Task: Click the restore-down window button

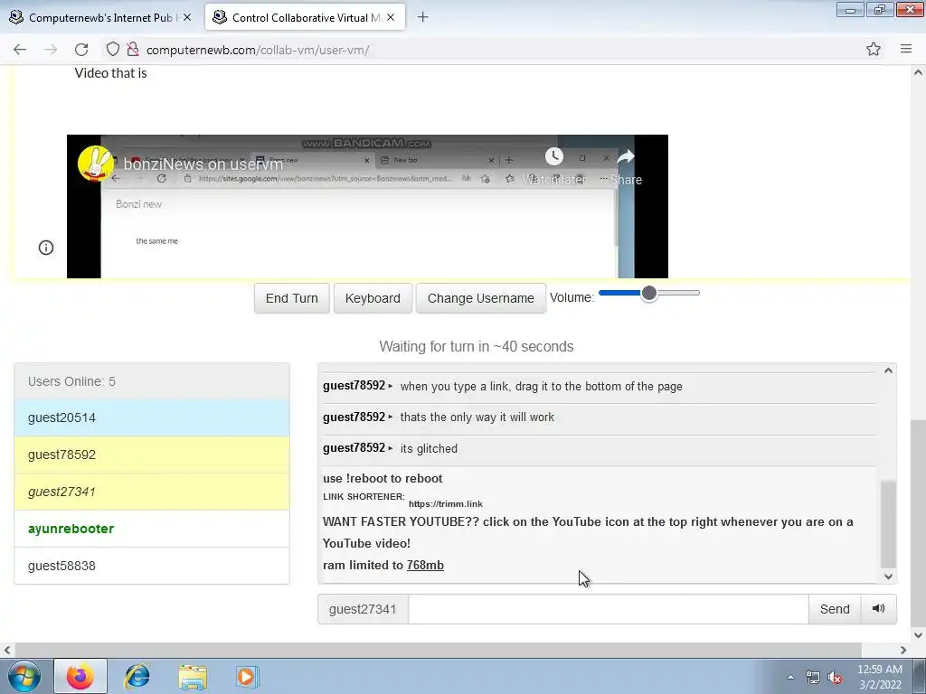Action: [880, 10]
